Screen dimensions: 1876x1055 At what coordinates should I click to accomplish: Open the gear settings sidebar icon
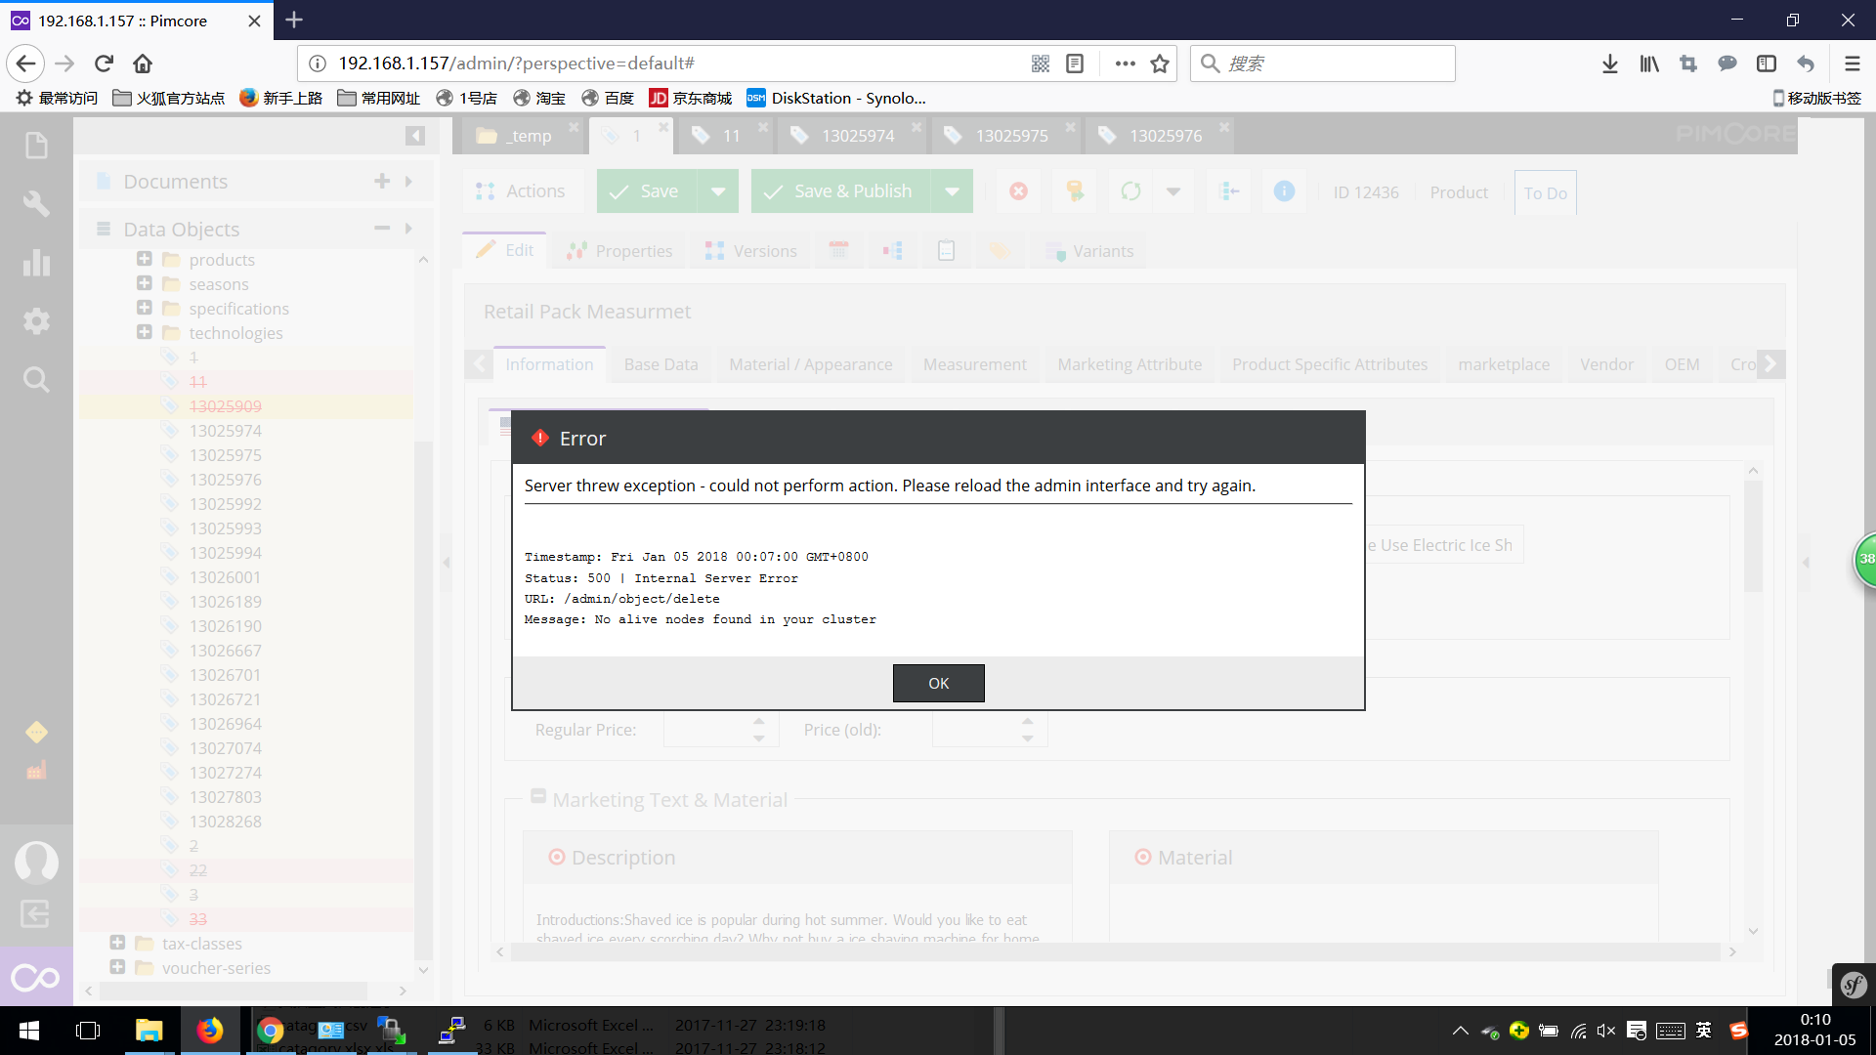[36, 320]
